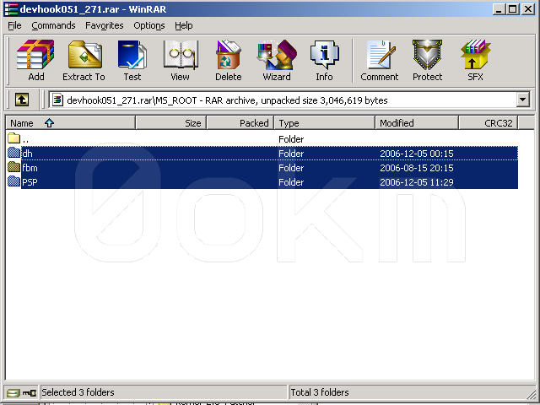Click date '2006-12-05 00:15'
Viewport: 540px width, 405px height.
point(416,154)
